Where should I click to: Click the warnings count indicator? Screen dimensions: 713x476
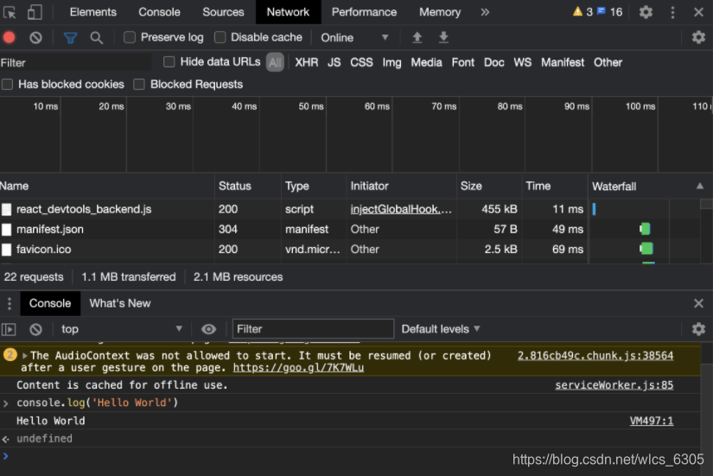(582, 12)
